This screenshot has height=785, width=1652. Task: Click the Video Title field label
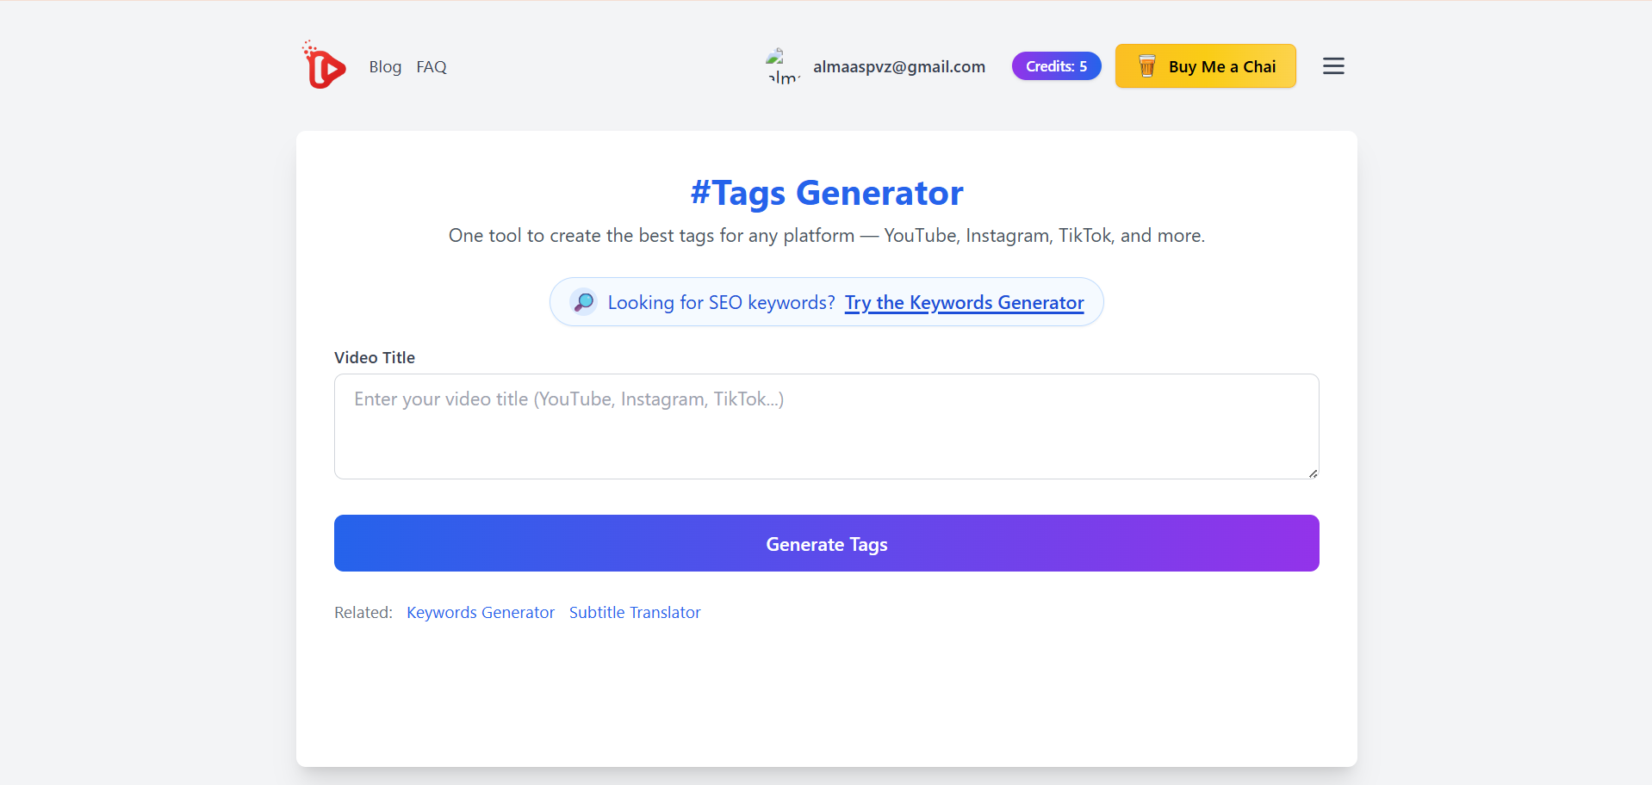click(374, 357)
